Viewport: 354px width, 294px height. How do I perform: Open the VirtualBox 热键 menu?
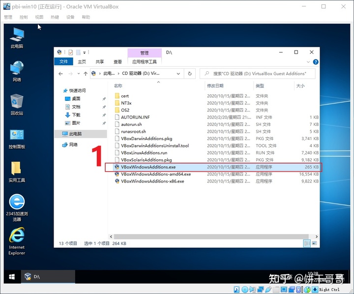pyautogui.click(x=55, y=17)
